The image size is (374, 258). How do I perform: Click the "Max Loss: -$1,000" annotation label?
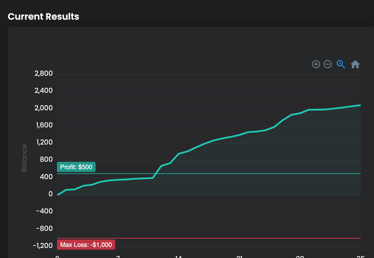(x=86, y=245)
